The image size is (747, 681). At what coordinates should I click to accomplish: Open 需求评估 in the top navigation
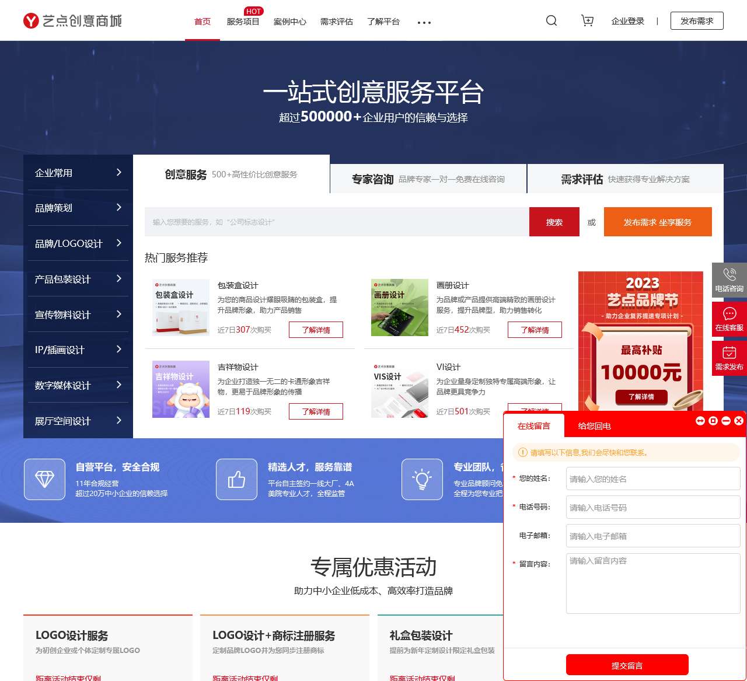337,22
